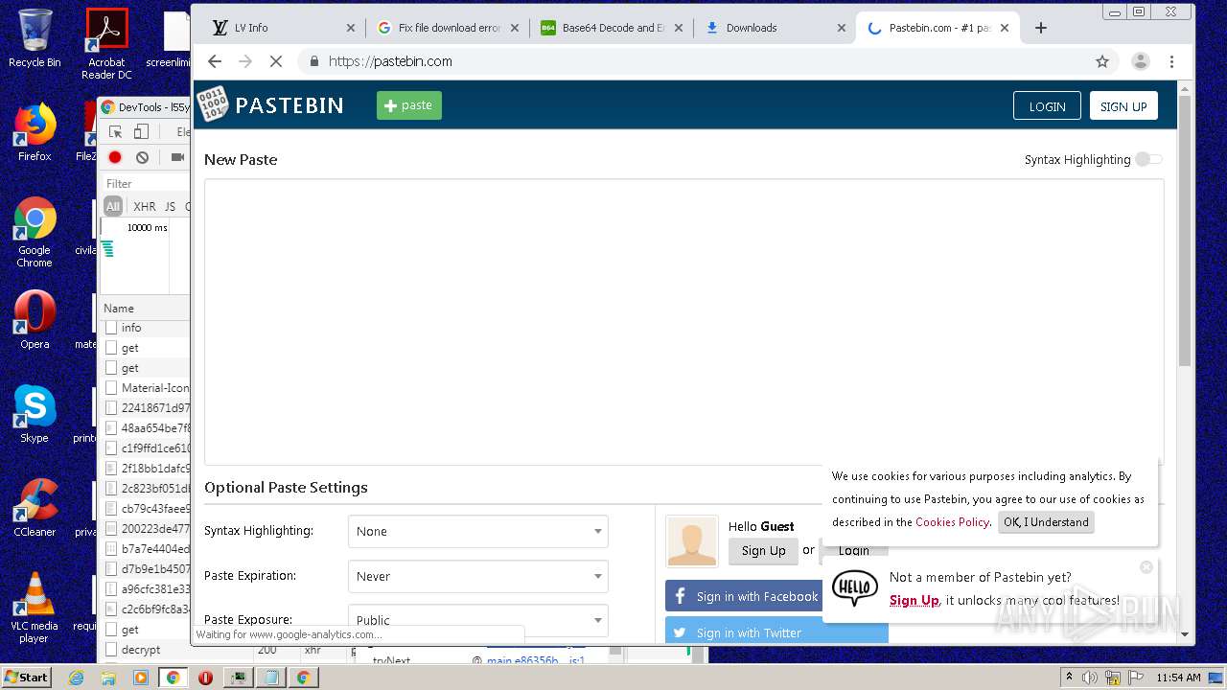
Task: Open Firefox desktop shortcut
Action: tap(35, 132)
